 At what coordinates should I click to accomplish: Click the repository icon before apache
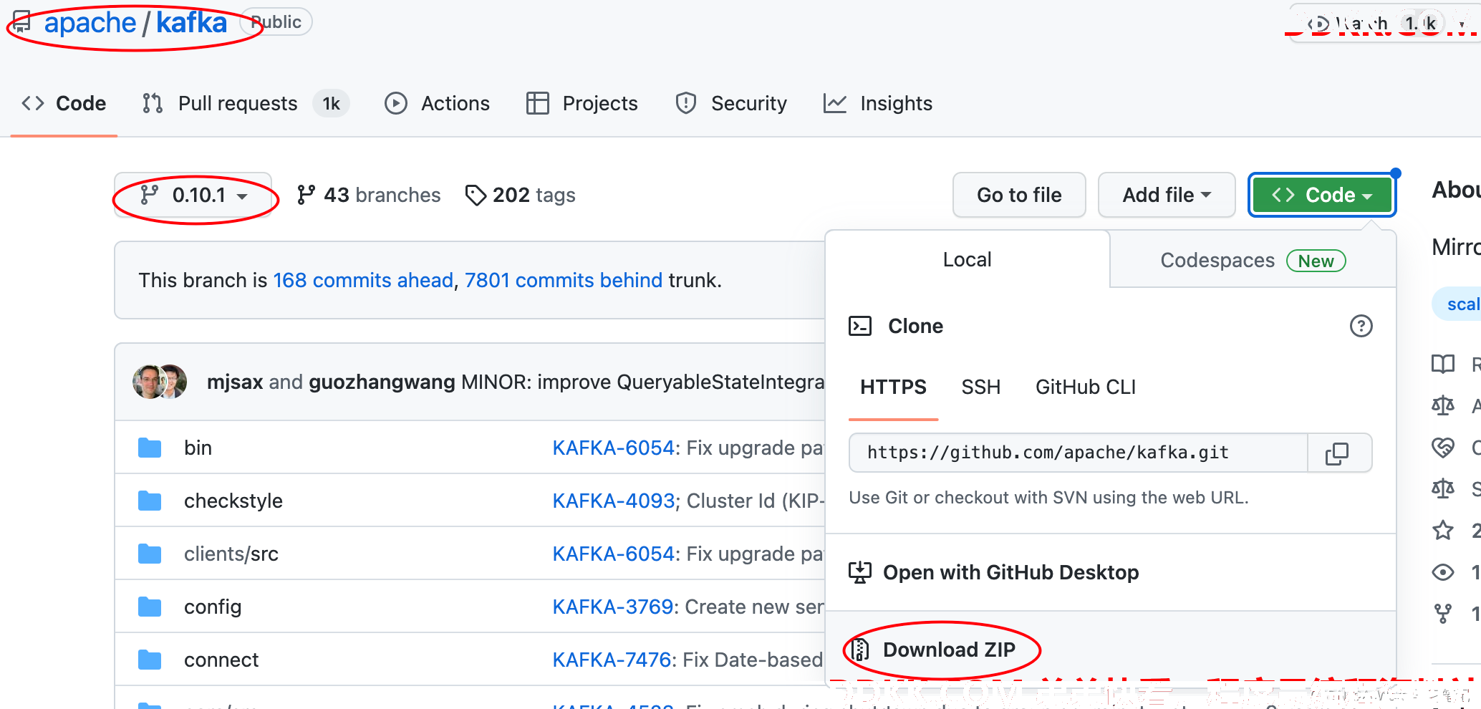click(x=21, y=22)
